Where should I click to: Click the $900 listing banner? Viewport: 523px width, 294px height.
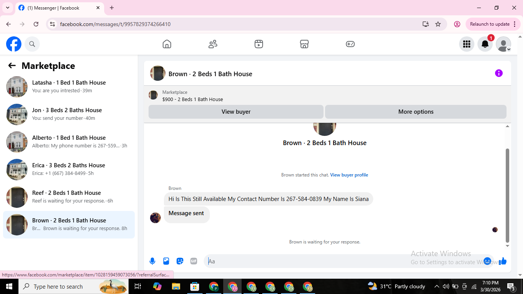coord(327,96)
